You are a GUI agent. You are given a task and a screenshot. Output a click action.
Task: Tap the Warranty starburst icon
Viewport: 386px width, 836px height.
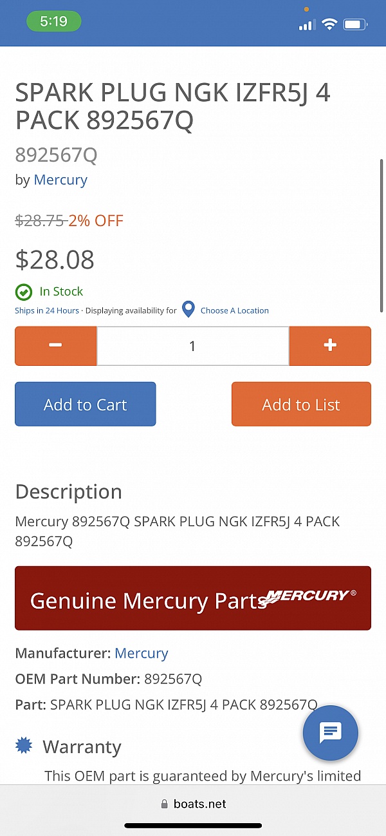(x=24, y=746)
